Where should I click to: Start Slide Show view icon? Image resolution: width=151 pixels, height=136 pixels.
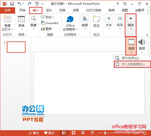[92, 133]
